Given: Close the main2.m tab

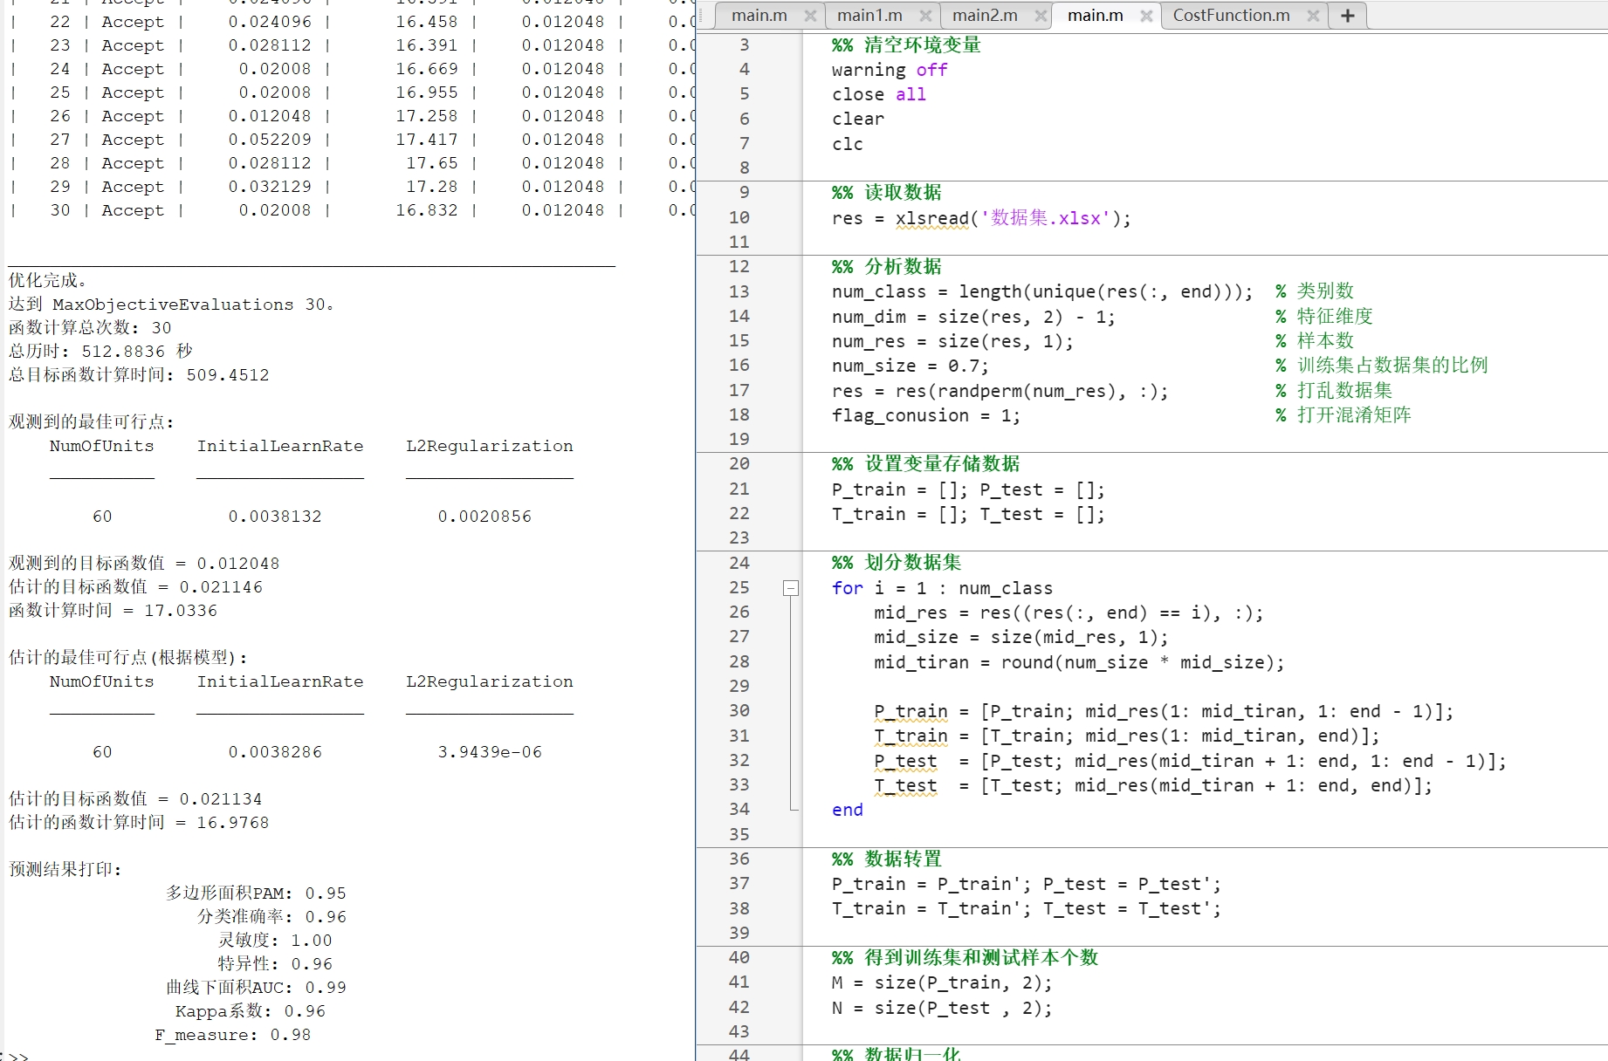Looking at the screenshot, I should [1039, 15].
